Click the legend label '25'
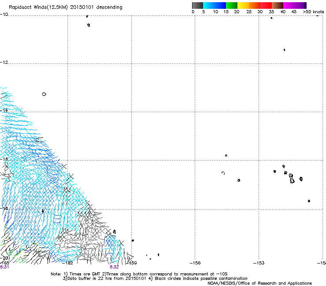Image resolution: width=326 pixels, height=286 pixels. [x=249, y=12]
